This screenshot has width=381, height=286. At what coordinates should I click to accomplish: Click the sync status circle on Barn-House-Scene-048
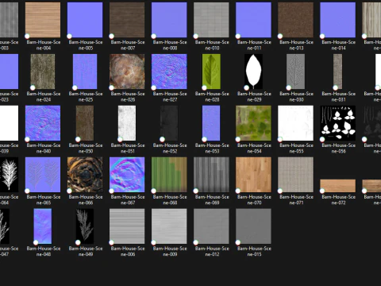coord(36,242)
